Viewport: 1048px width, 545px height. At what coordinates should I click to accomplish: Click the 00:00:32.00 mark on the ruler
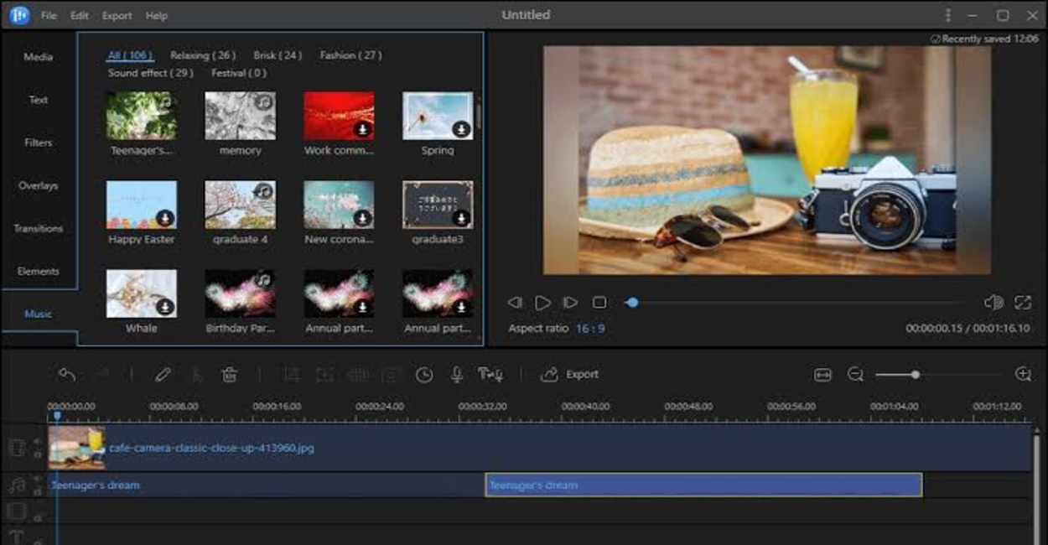coord(482,406)
